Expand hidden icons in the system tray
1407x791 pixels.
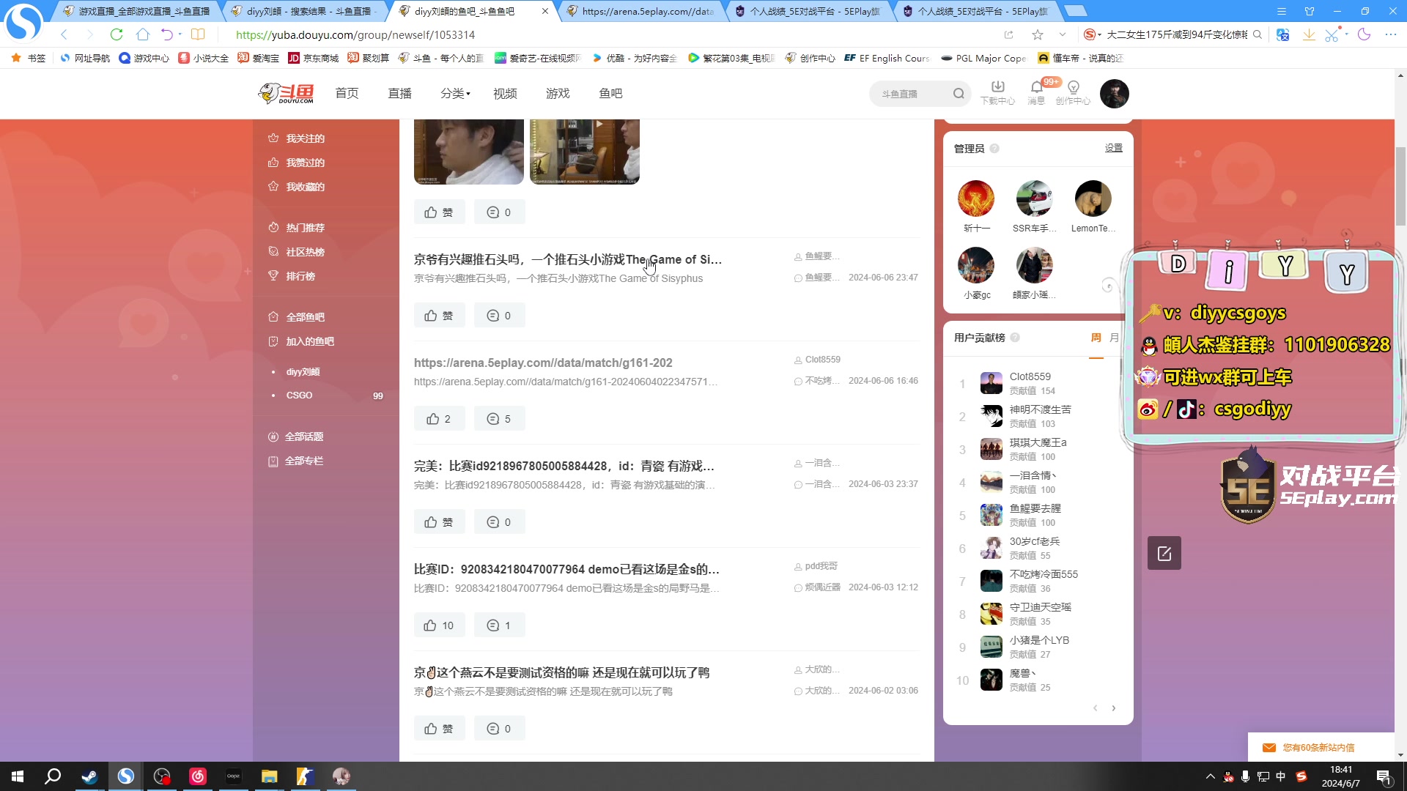[1211, 776]
